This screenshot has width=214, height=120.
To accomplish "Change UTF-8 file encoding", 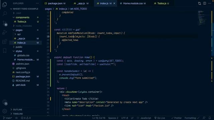I will pos(125,118).
